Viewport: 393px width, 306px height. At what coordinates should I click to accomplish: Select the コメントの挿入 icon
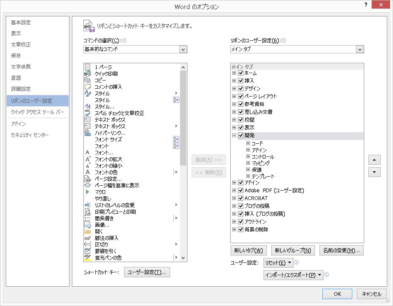(88, 87)
